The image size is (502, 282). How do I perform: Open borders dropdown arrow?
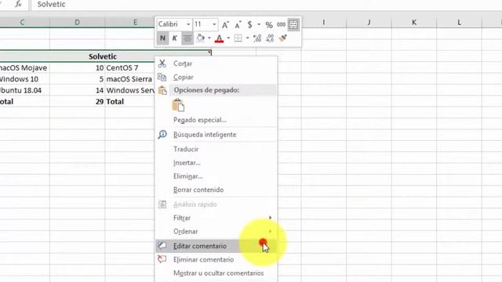coord(247,38)
